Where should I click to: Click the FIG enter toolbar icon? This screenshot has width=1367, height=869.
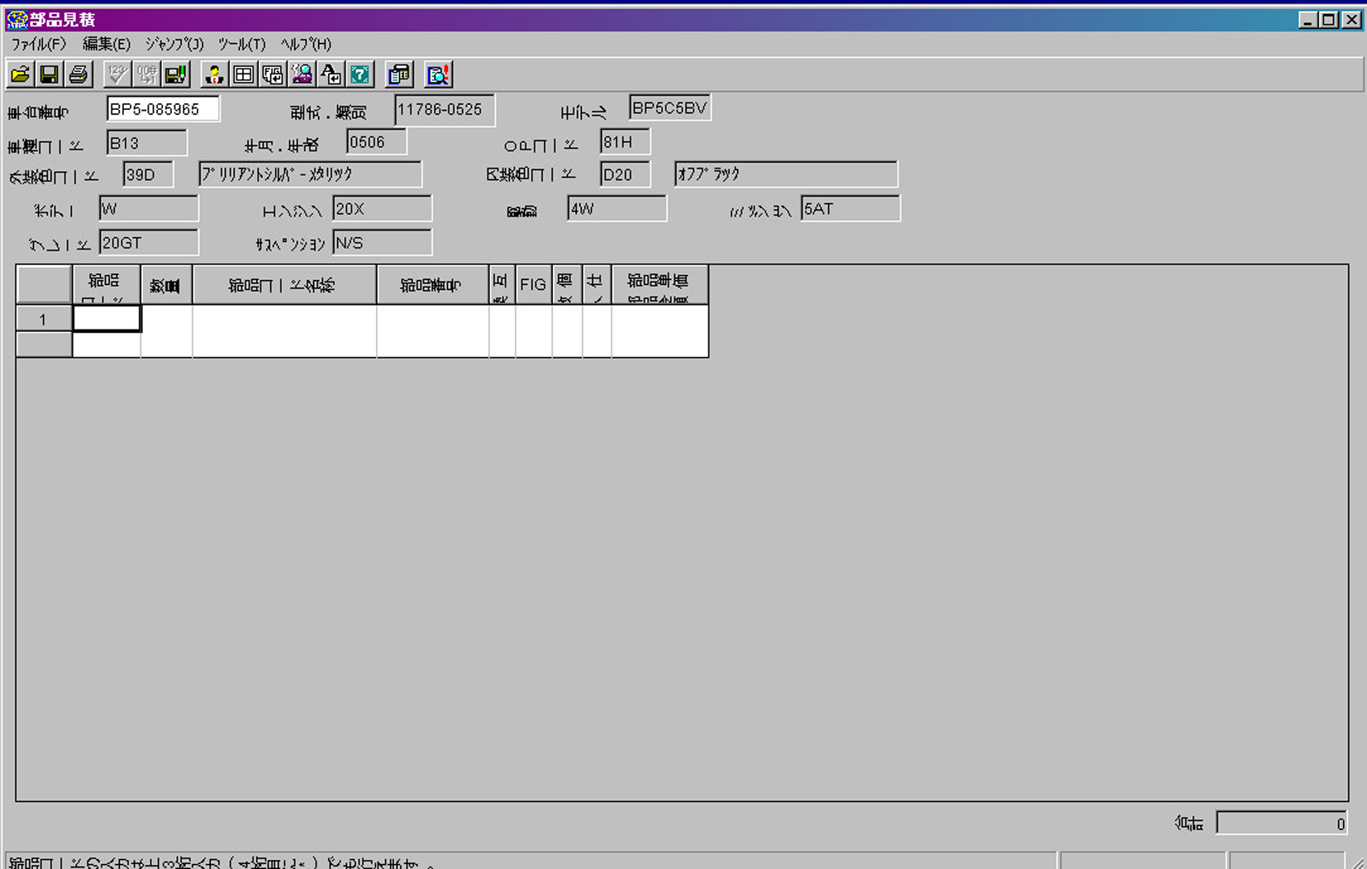pos(272,75)
